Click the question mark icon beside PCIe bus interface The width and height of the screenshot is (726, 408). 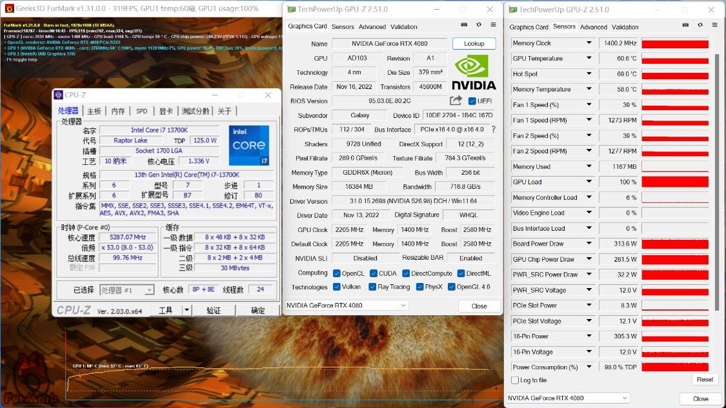tap(494, 129)
